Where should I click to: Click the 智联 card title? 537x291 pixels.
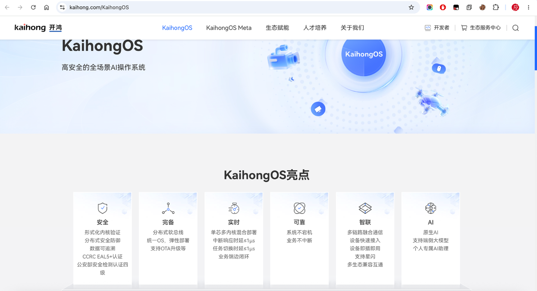(x=365, y=222)
